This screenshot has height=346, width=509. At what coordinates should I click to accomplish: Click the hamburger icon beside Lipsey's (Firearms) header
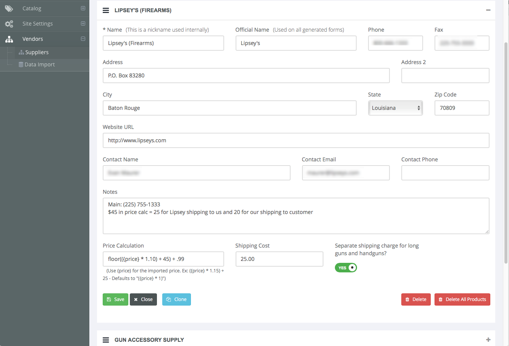(x=106, y=10)
